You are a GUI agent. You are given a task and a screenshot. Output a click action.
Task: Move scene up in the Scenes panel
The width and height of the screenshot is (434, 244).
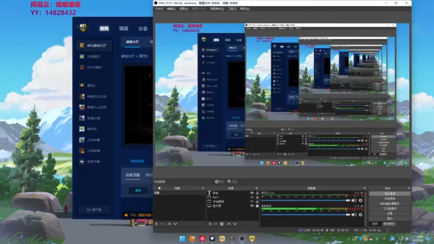coord(169,224)
